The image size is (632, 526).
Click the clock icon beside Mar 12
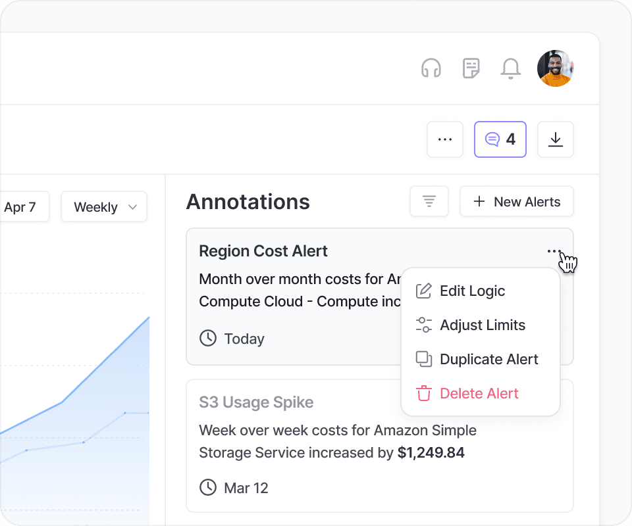[208, 488]
